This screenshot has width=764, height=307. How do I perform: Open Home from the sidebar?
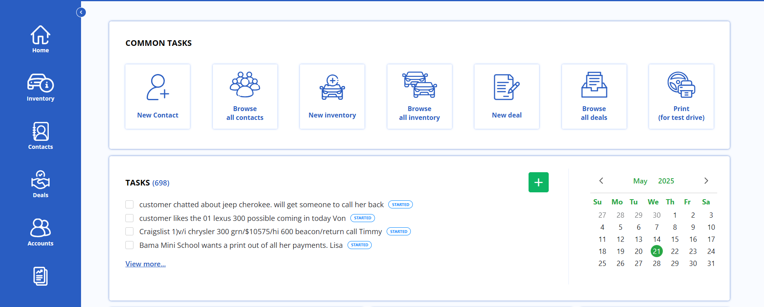coord(40,39)
